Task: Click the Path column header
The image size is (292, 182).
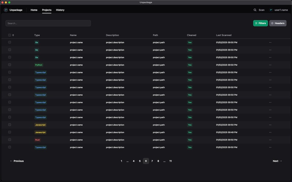Action: [155, 35]
